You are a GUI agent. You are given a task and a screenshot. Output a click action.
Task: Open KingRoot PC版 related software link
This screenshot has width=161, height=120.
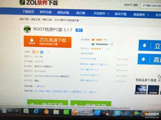point(90,75)
